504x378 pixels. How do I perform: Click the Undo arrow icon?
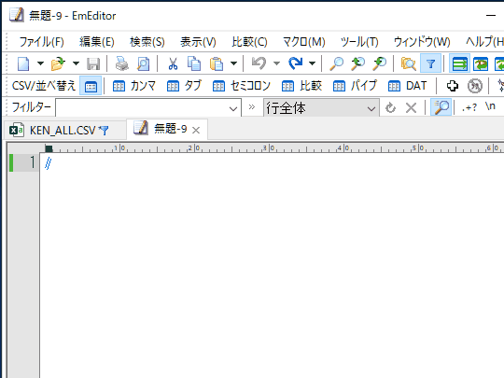259,63
